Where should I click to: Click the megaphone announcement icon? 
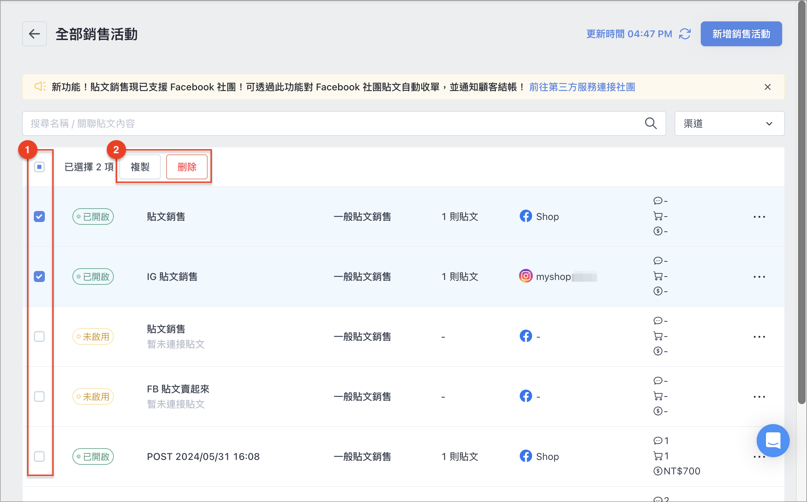[x=40, y=87]
